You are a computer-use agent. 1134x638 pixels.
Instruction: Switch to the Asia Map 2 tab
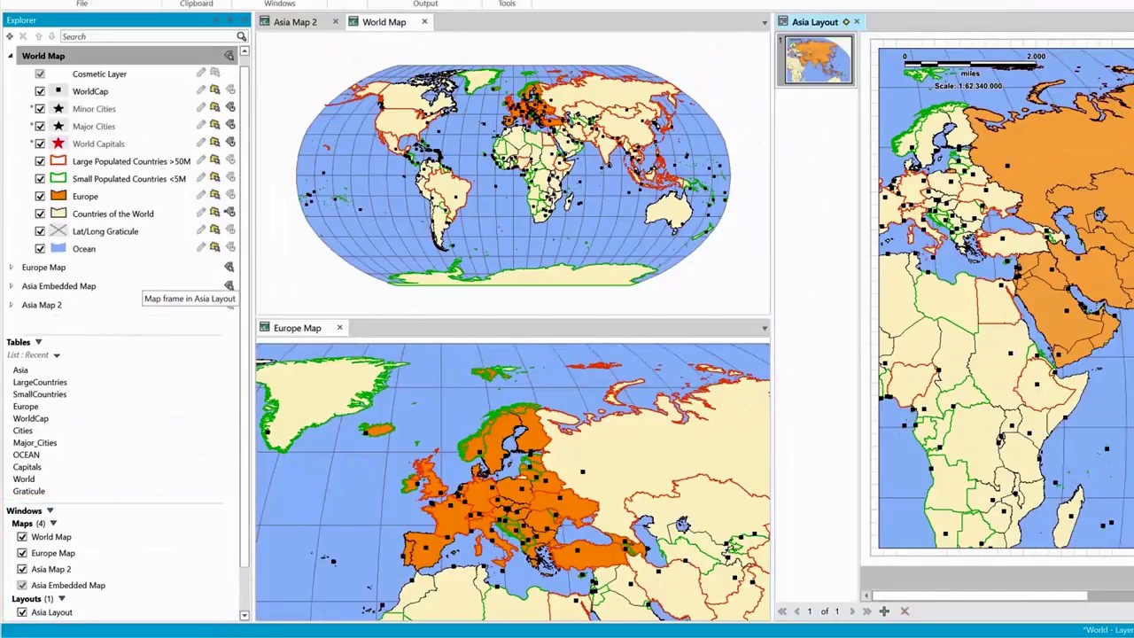click(x=294, y=22)
